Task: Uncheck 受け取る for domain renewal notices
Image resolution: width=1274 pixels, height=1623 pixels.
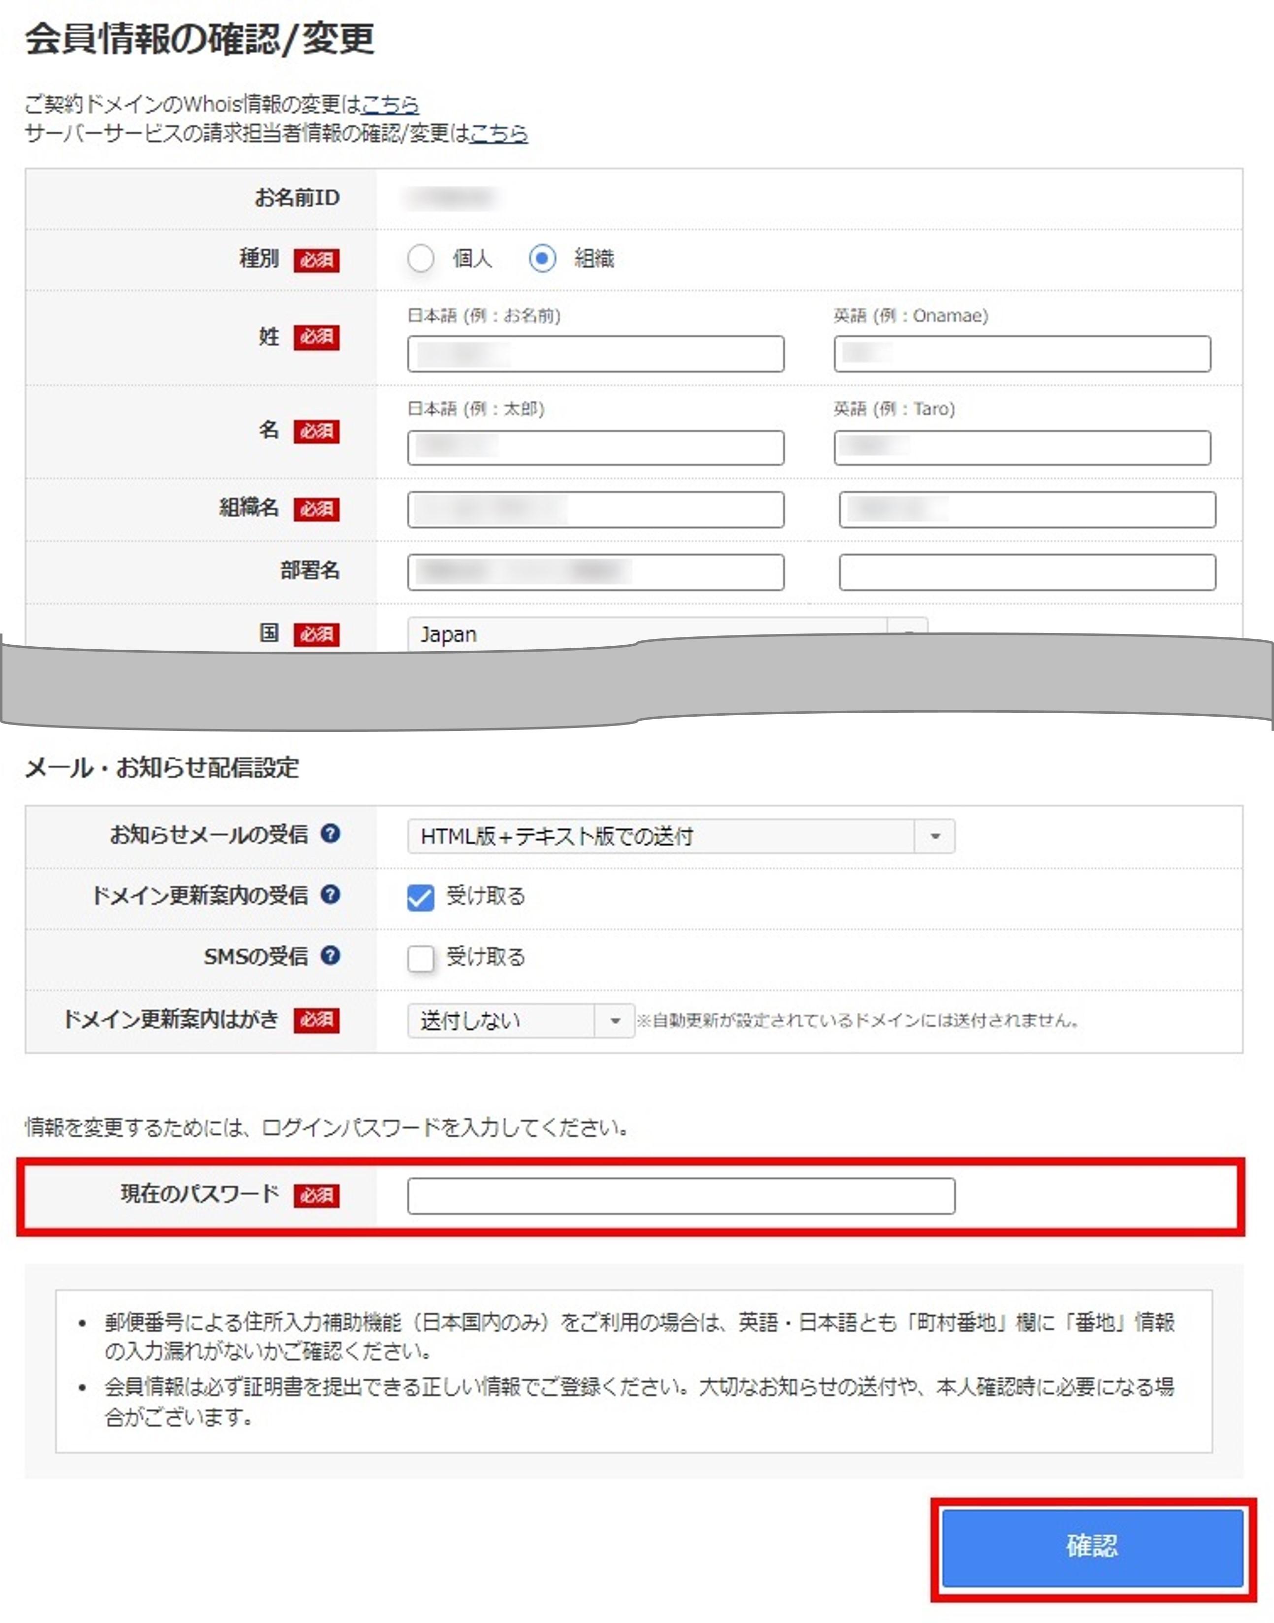Action: pyautogui.click(x=421, y=898)
